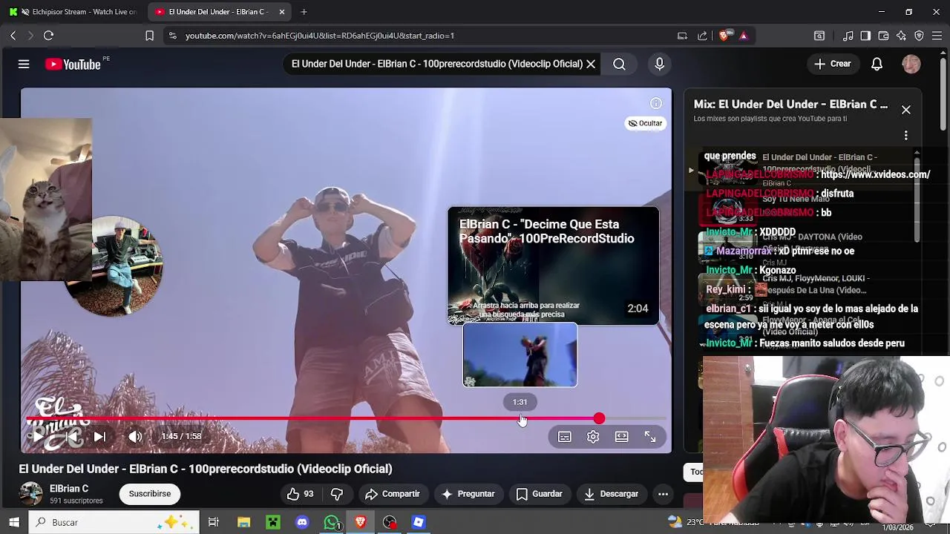The height and width of the screenshot is (534, 950).
Task: Close the Mix playlist panel
Action: pos(906,110)
